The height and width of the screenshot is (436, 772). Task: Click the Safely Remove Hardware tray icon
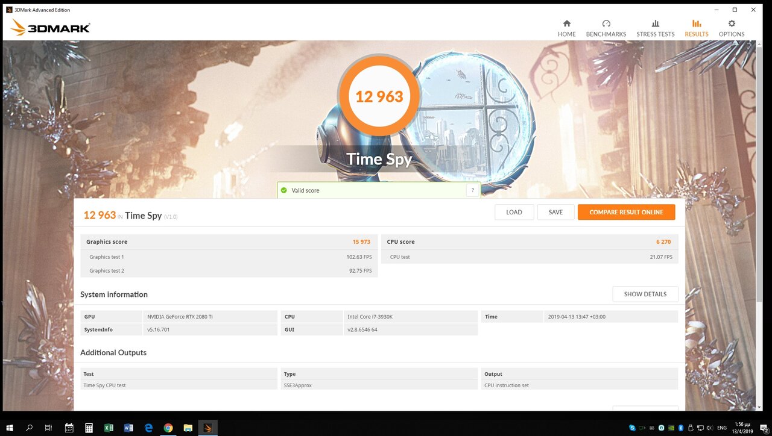pyautogui.click(x=691, y=428)
